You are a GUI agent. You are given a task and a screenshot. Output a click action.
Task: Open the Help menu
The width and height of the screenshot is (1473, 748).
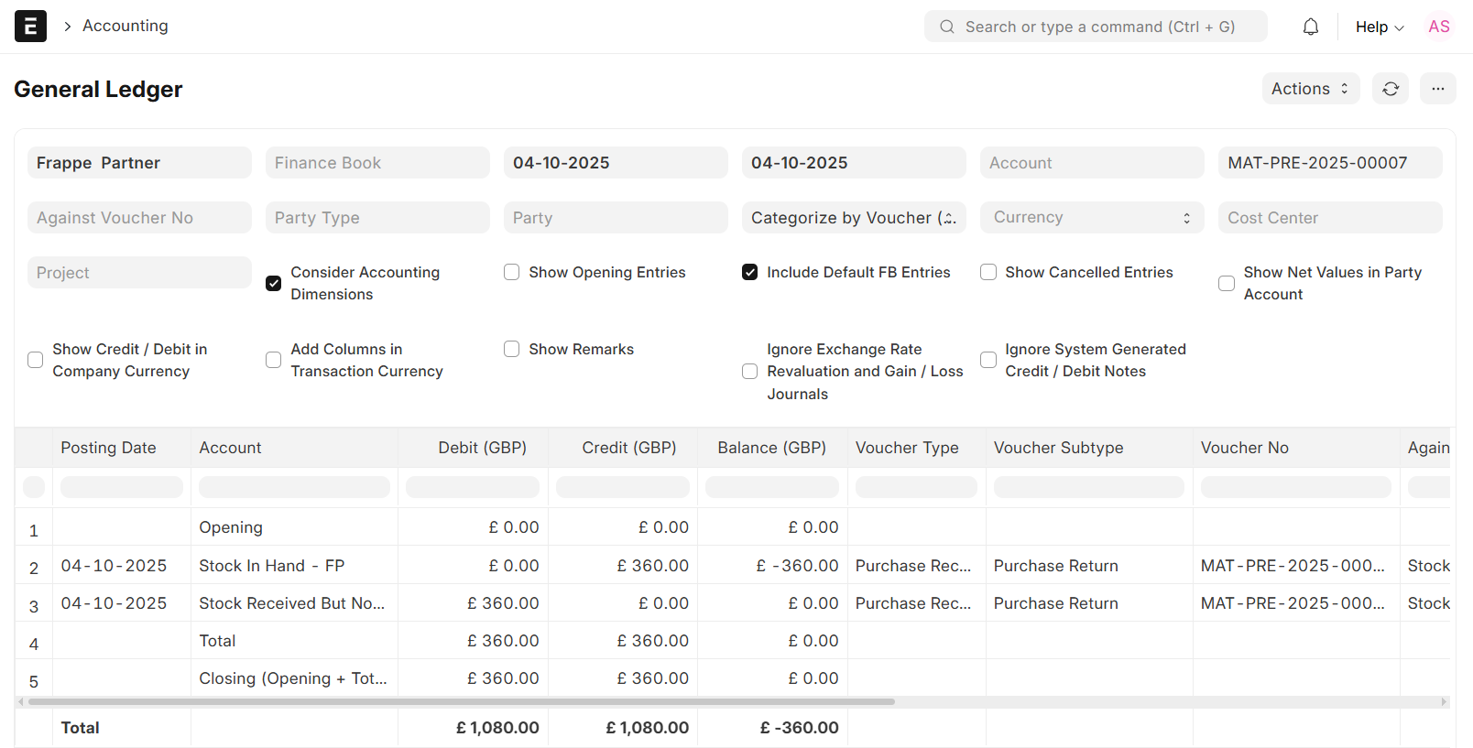pyautogui.click(x=1379, y=27)
